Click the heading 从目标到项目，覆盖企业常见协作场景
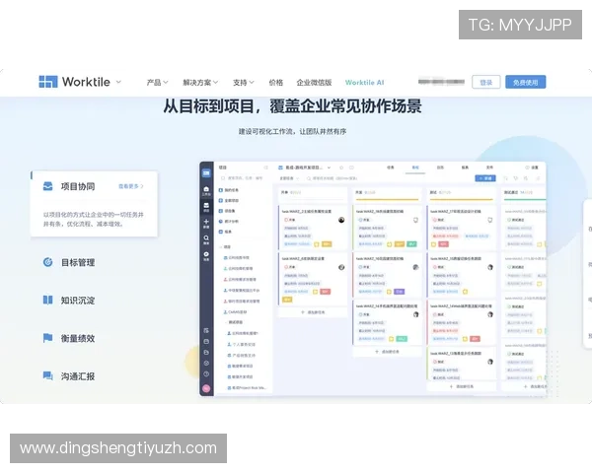This screenshot has height=473, width=592. (x=292, y=106)
